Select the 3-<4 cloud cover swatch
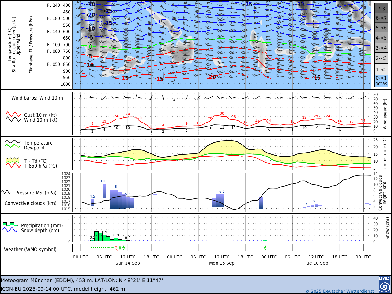 click(x=381, y=48)
